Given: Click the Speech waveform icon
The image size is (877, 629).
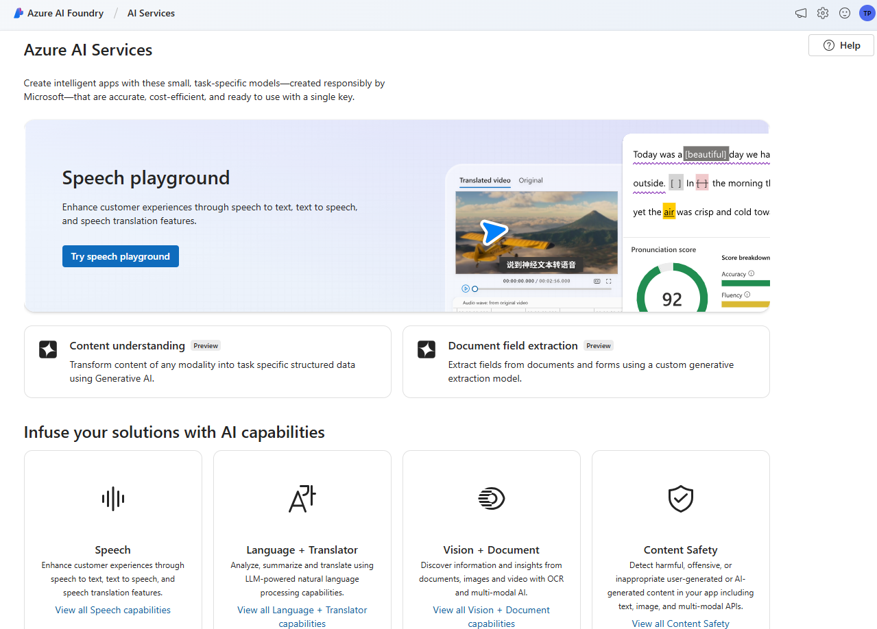Looking at the screenshot, I should click(113, 499).
